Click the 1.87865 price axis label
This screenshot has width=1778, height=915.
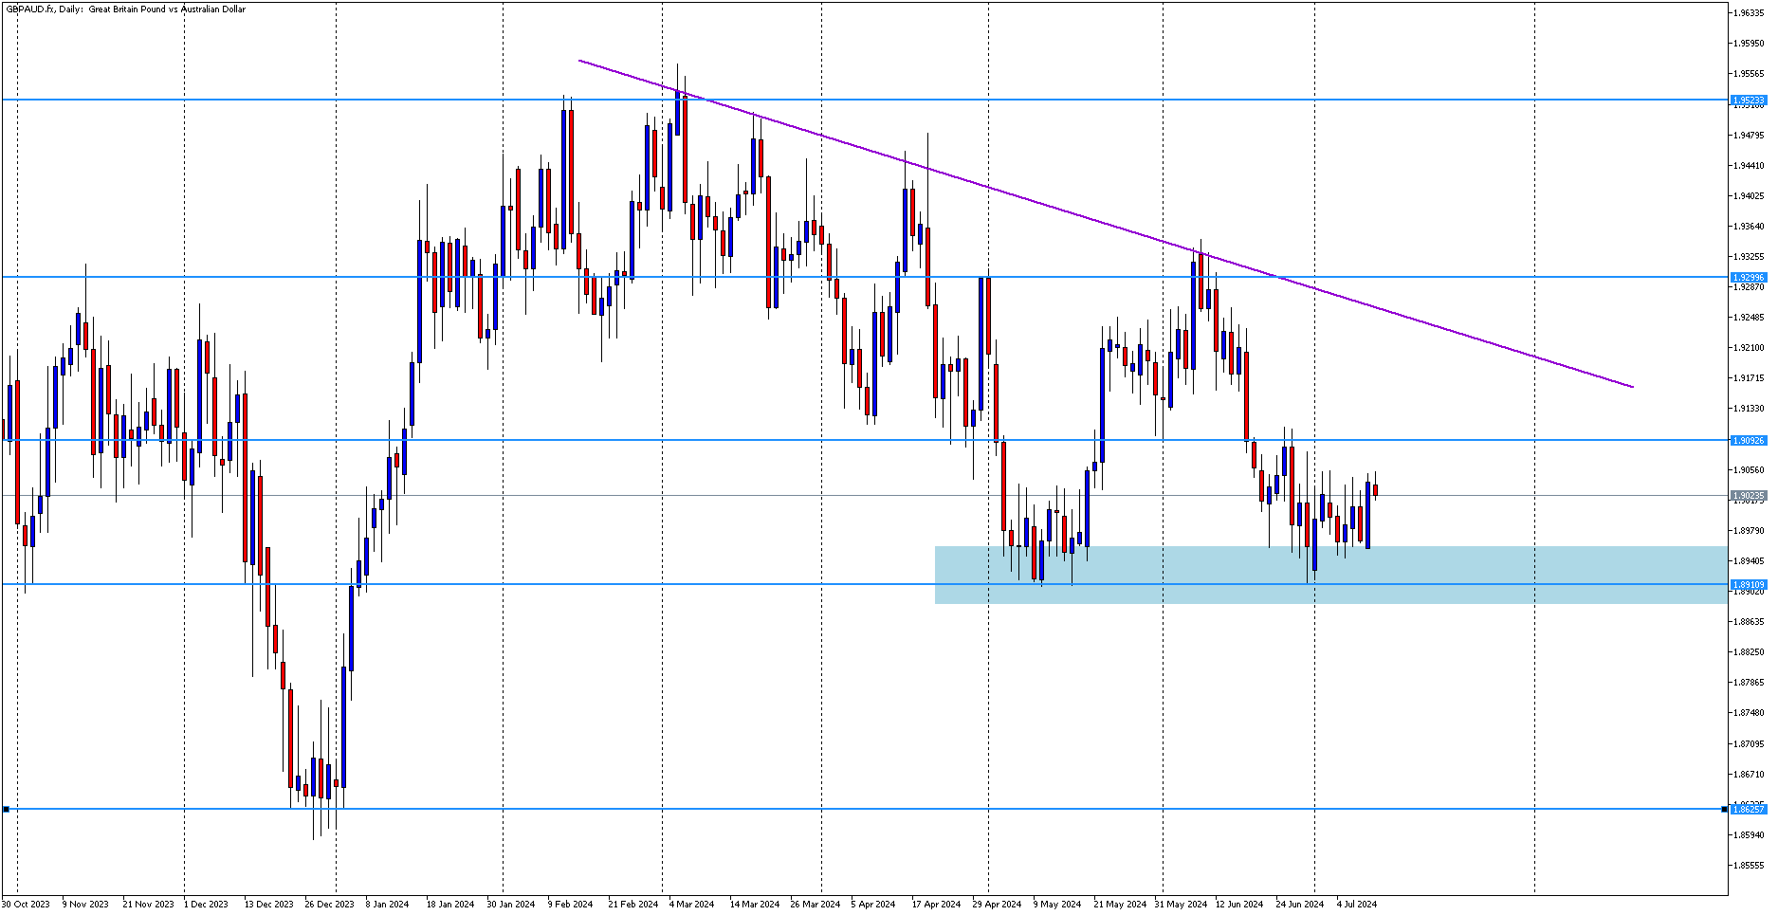[x=1750, y=683]
